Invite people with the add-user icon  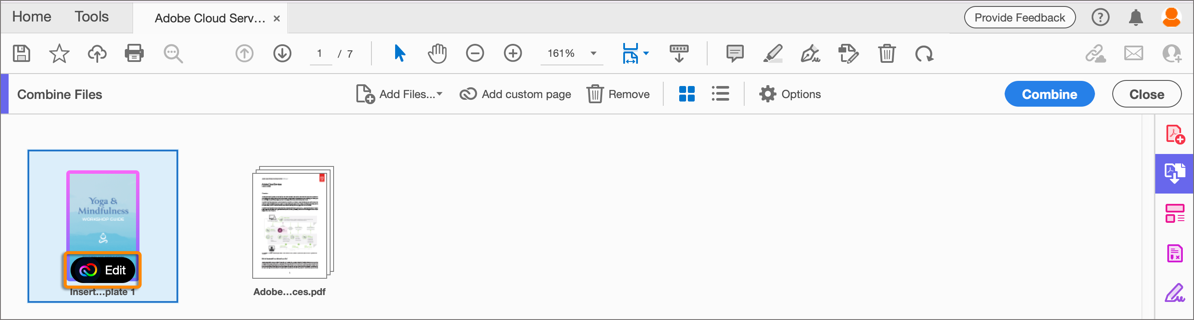pos(1172,54)
